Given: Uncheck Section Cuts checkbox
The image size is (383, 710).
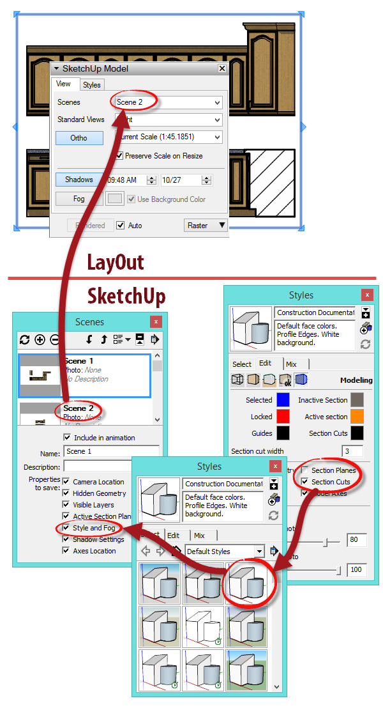Looking at the screenshot, I should point(305,482).
